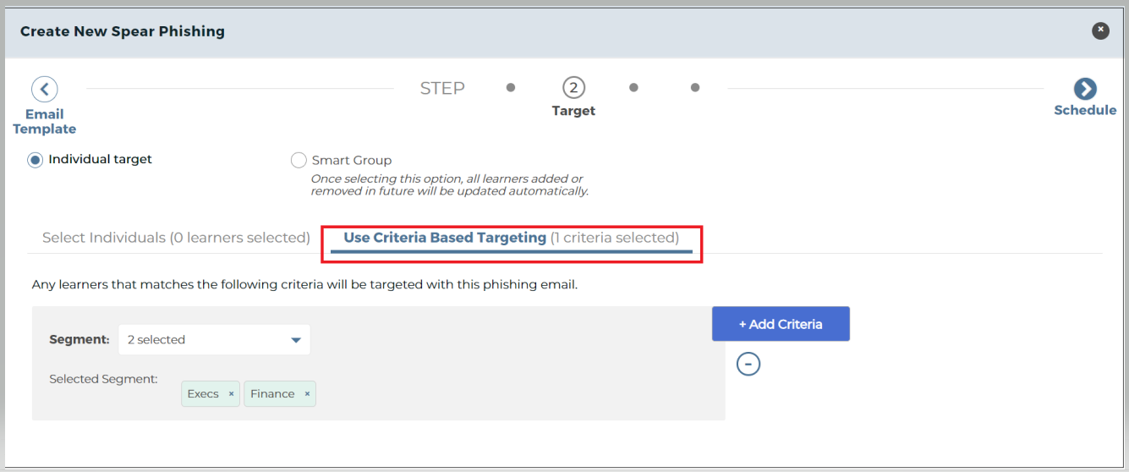This screenshot has width=1129, height=472.
Task: Close the Create New Spear Phishing dialog
Action: pyautogui.click(x=1100, y=30)
